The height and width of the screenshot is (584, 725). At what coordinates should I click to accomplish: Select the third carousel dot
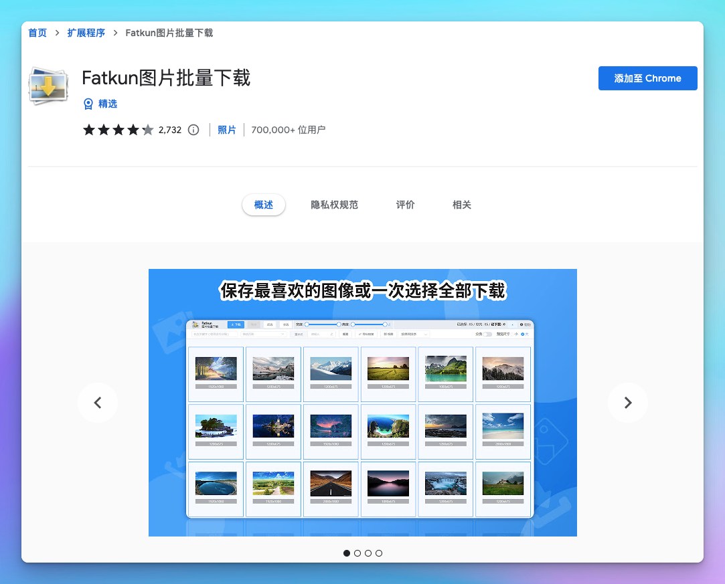click(368, 553)
